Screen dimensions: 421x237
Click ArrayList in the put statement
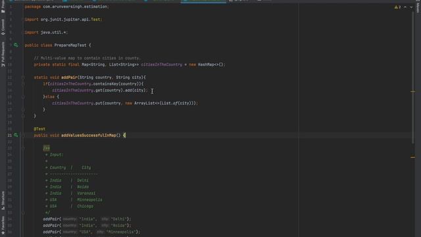145,103
